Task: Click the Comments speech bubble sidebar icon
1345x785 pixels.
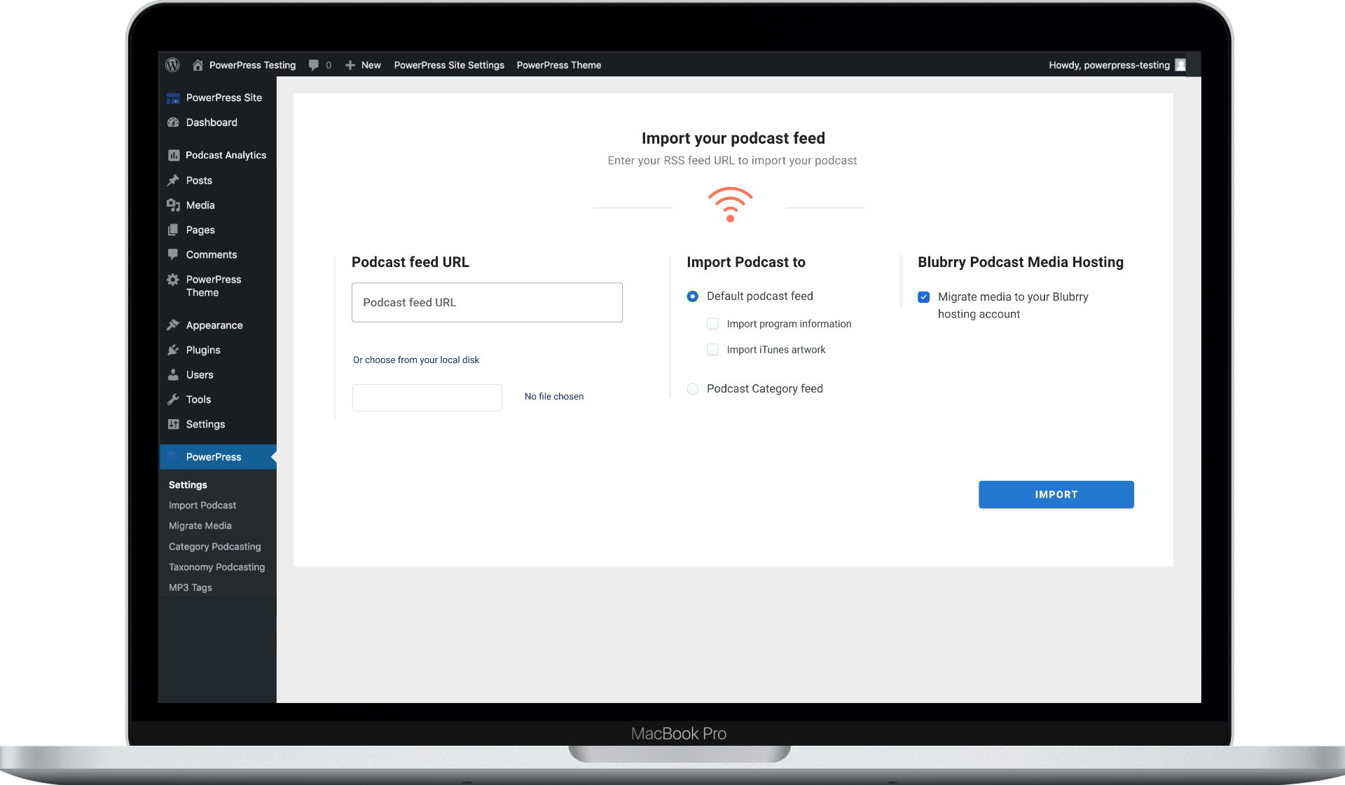Action: (x=173, y=254)
